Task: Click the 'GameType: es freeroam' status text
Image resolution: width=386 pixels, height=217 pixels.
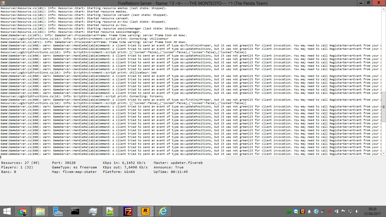Action: (x=74, y=167)
